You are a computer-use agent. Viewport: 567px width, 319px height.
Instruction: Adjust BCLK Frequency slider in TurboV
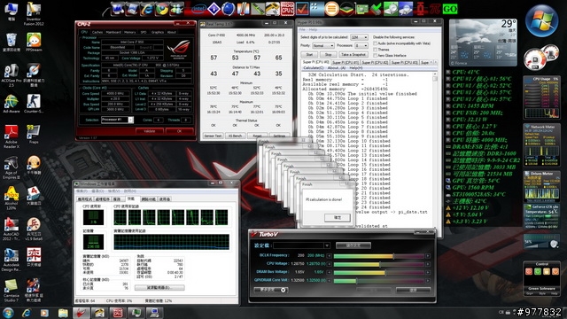378,256
